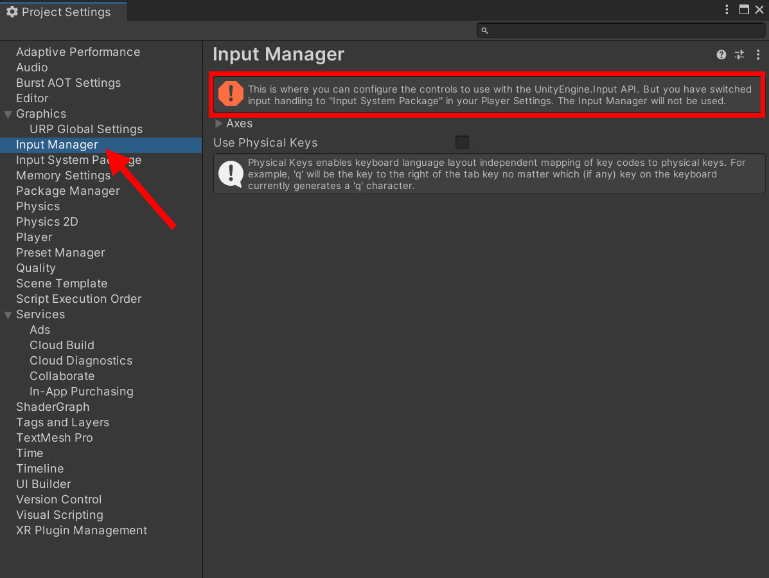Click the orange warning icon
The image size is (769, 578).
pyautogui.click(x=231, y=94)
